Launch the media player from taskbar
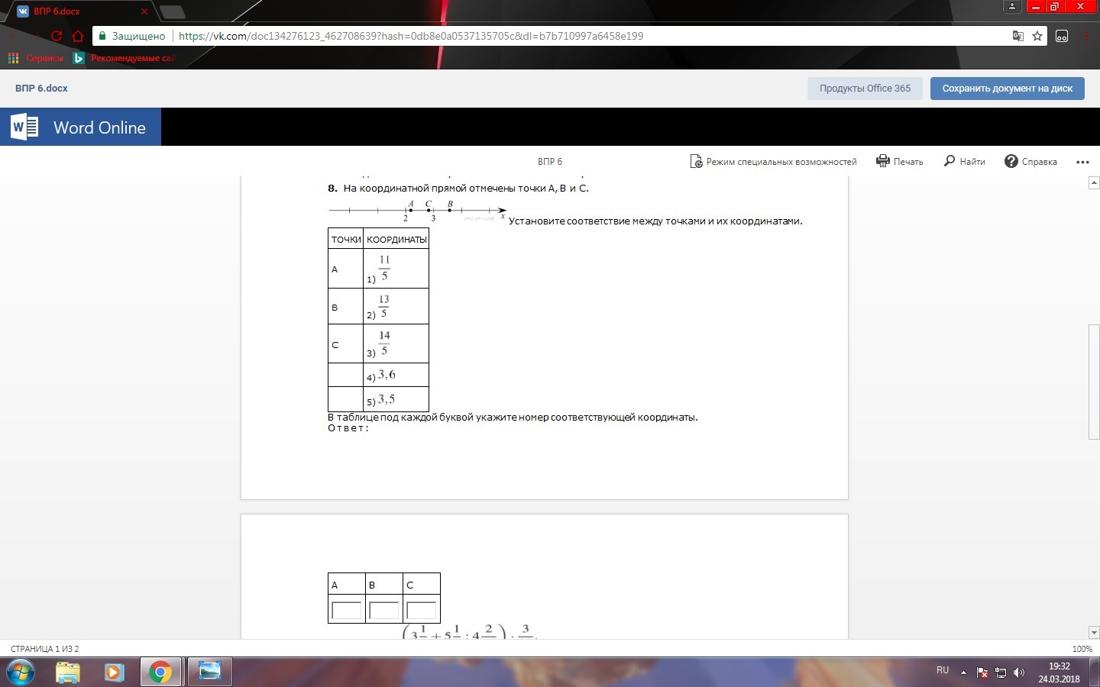 (114, 672)
